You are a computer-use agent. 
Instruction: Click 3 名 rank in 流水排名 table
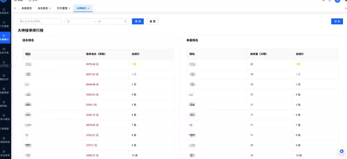click(x=134, y=84)
